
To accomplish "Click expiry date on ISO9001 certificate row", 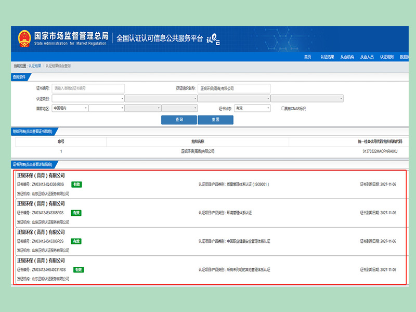I will [378, 185].
